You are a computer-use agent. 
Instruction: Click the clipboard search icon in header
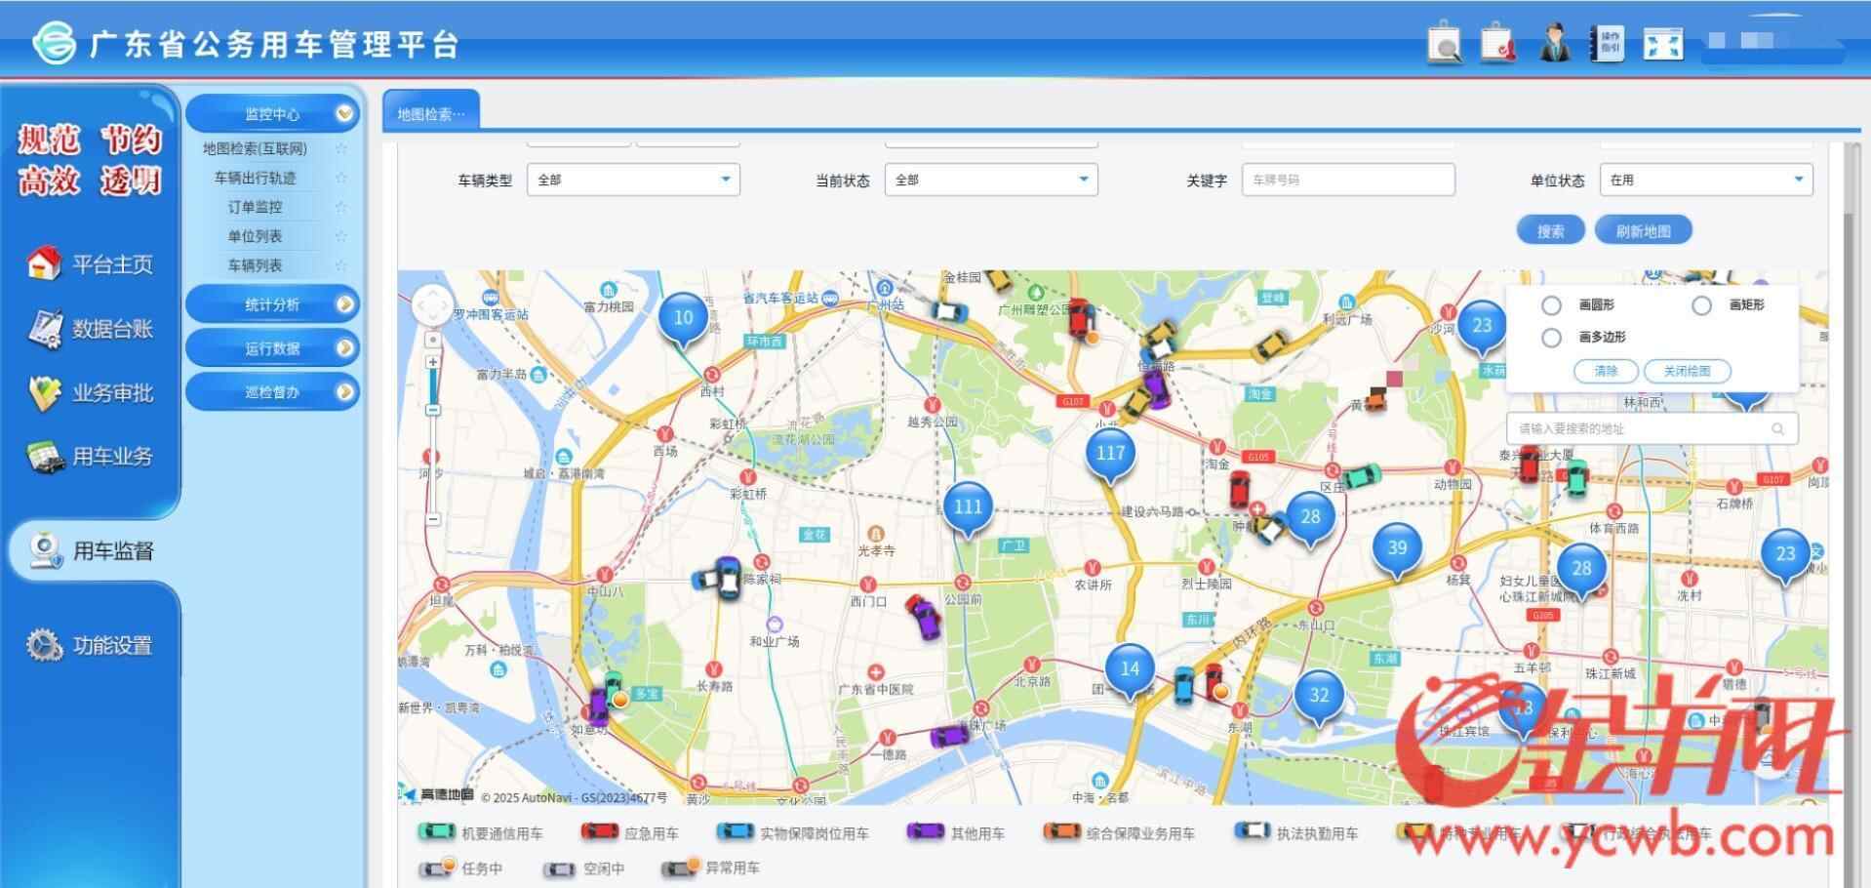coord(1444,45)
